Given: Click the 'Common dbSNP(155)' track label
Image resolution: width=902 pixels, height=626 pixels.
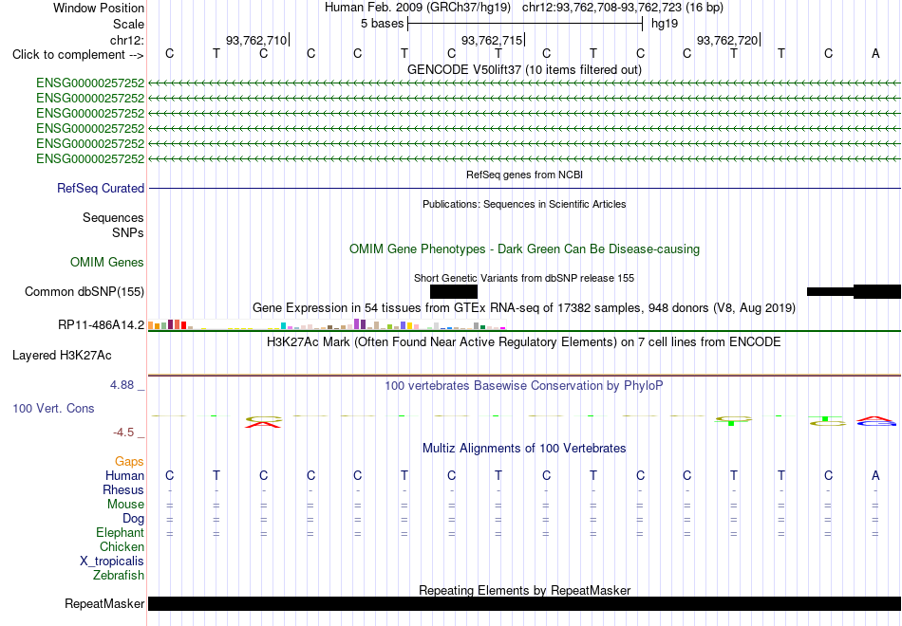Looking at the screenshot, I should point(85,291).
